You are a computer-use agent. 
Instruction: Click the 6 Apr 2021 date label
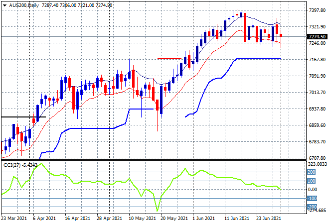(44, 219)
